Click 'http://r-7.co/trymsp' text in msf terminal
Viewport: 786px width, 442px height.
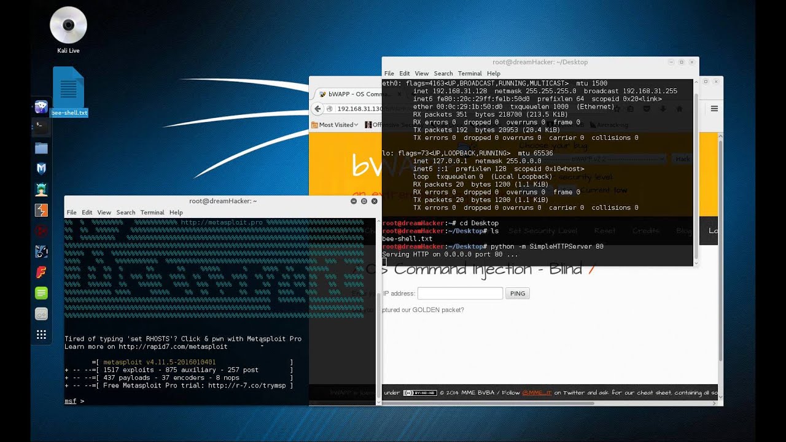pyautogui.click(x=247, y=386)
